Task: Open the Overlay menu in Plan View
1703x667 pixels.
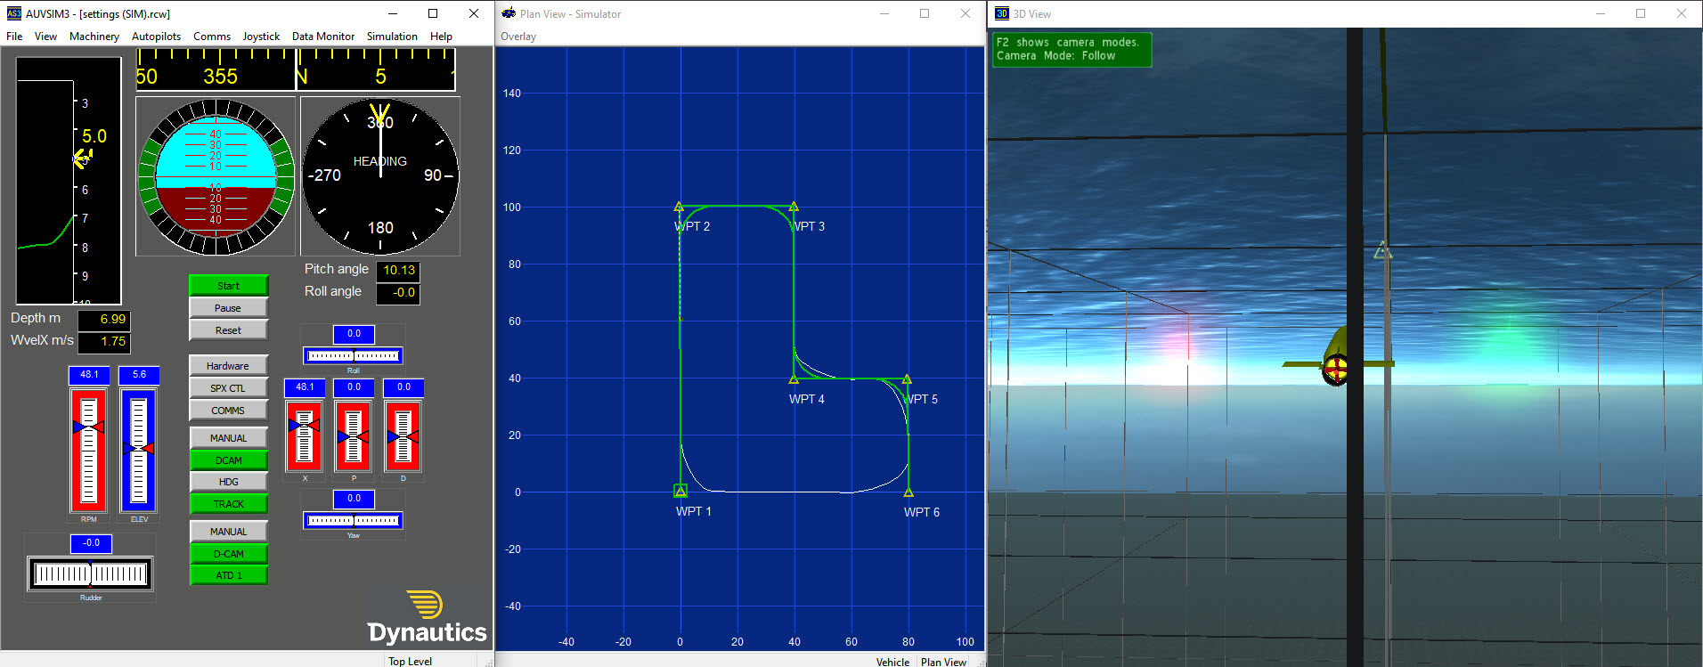Action: [518, 37]
